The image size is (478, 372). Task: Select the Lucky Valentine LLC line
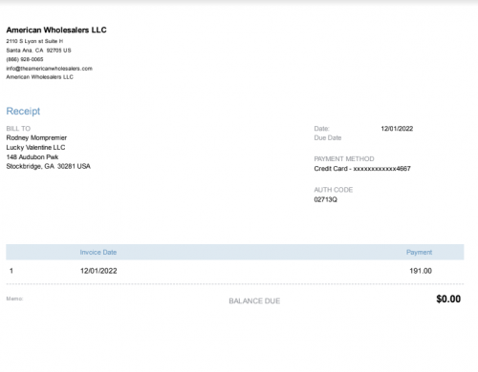35,147
